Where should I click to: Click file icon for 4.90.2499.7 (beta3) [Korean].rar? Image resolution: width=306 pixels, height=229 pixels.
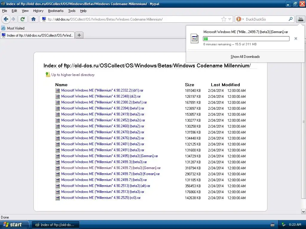click(x=58, y=174)
